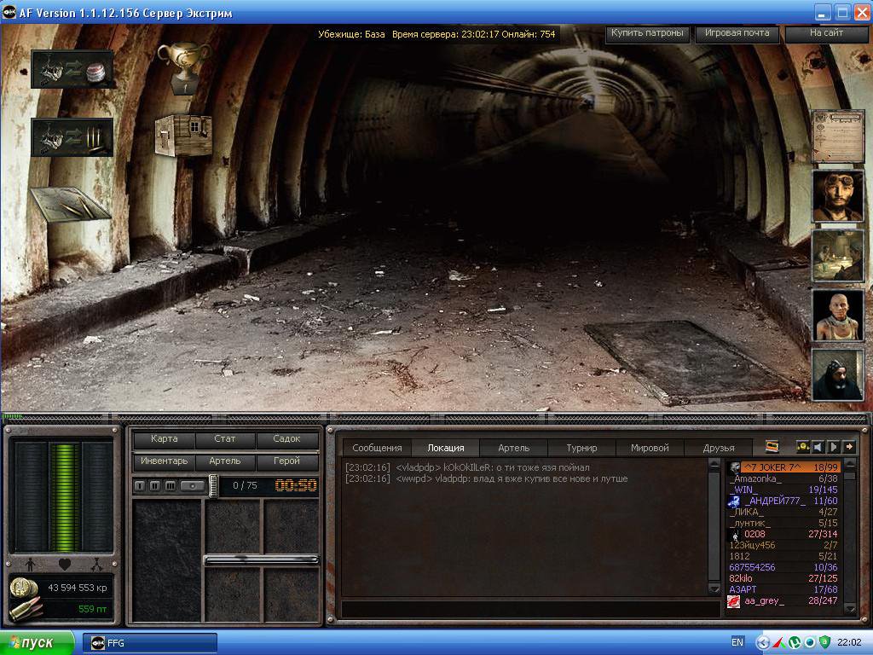Image resolution: width=873 pixels, height=655 pixels.
Task: Open the reel-to-coins exchange icon
Action: [x=72, y=69]
